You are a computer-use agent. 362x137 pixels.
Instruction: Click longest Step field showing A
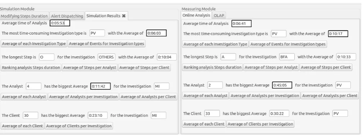coord(228,57)
